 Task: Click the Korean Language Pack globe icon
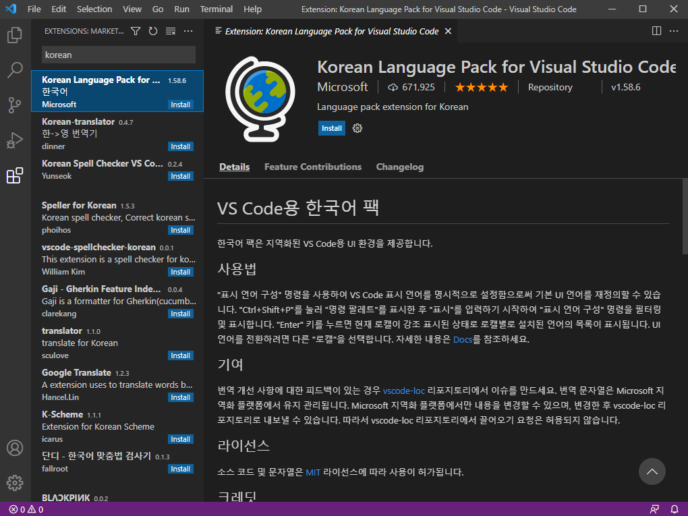(260, 98)
